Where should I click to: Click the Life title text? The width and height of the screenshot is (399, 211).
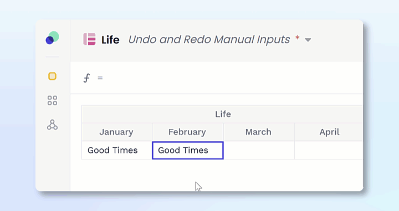[110, 40]
